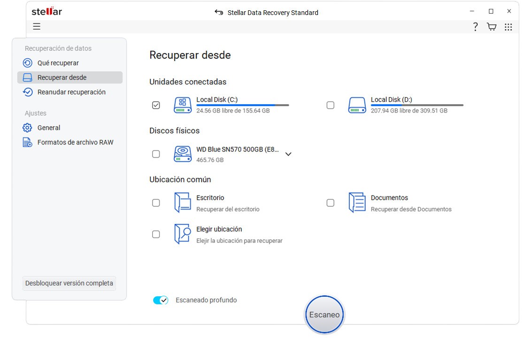The height and width of the screenshot is (339, 525).
Task: Open Formatos de archivo RAW settings
Action: tap(75, 142)
